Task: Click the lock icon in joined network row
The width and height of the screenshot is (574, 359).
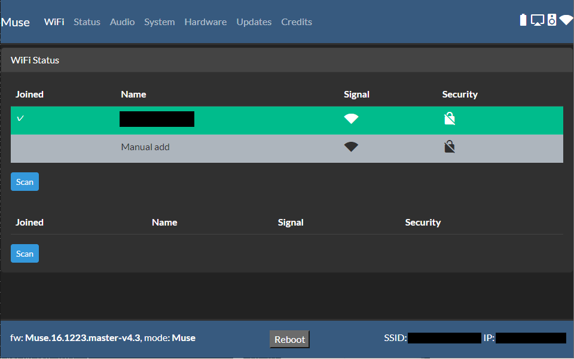Action: tap(450, 118)
